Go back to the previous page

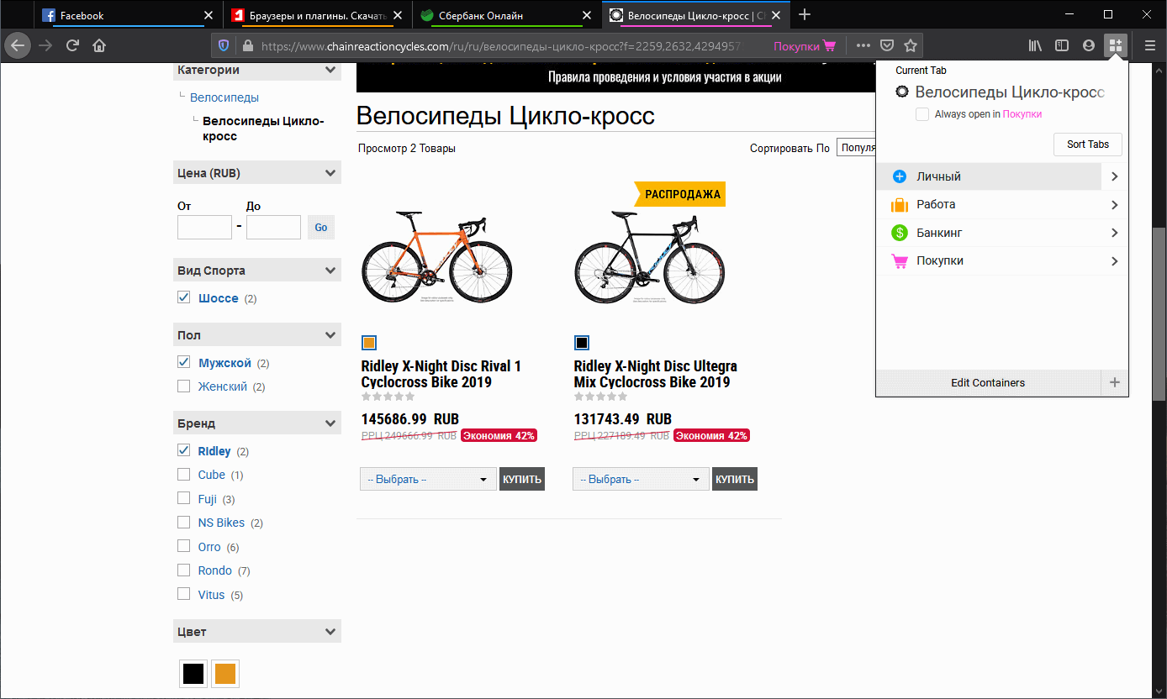[18, 45]
